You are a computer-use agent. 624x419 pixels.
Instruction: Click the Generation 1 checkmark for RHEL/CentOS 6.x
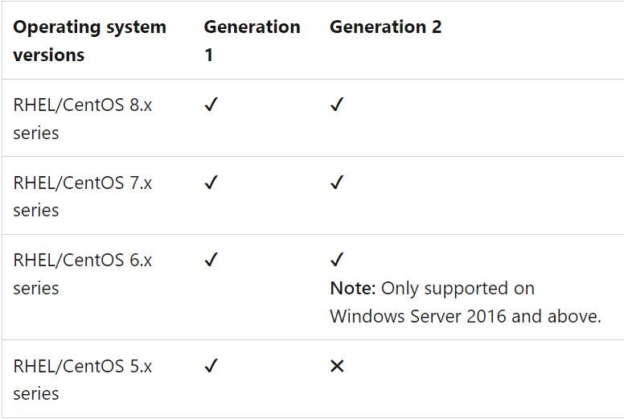(211, 260)
